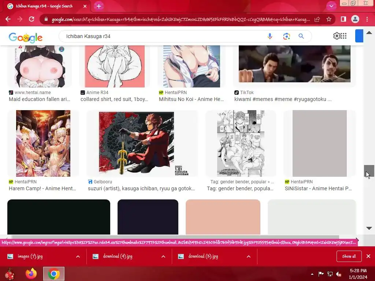Click Show all downloads button

click(349, 256)
